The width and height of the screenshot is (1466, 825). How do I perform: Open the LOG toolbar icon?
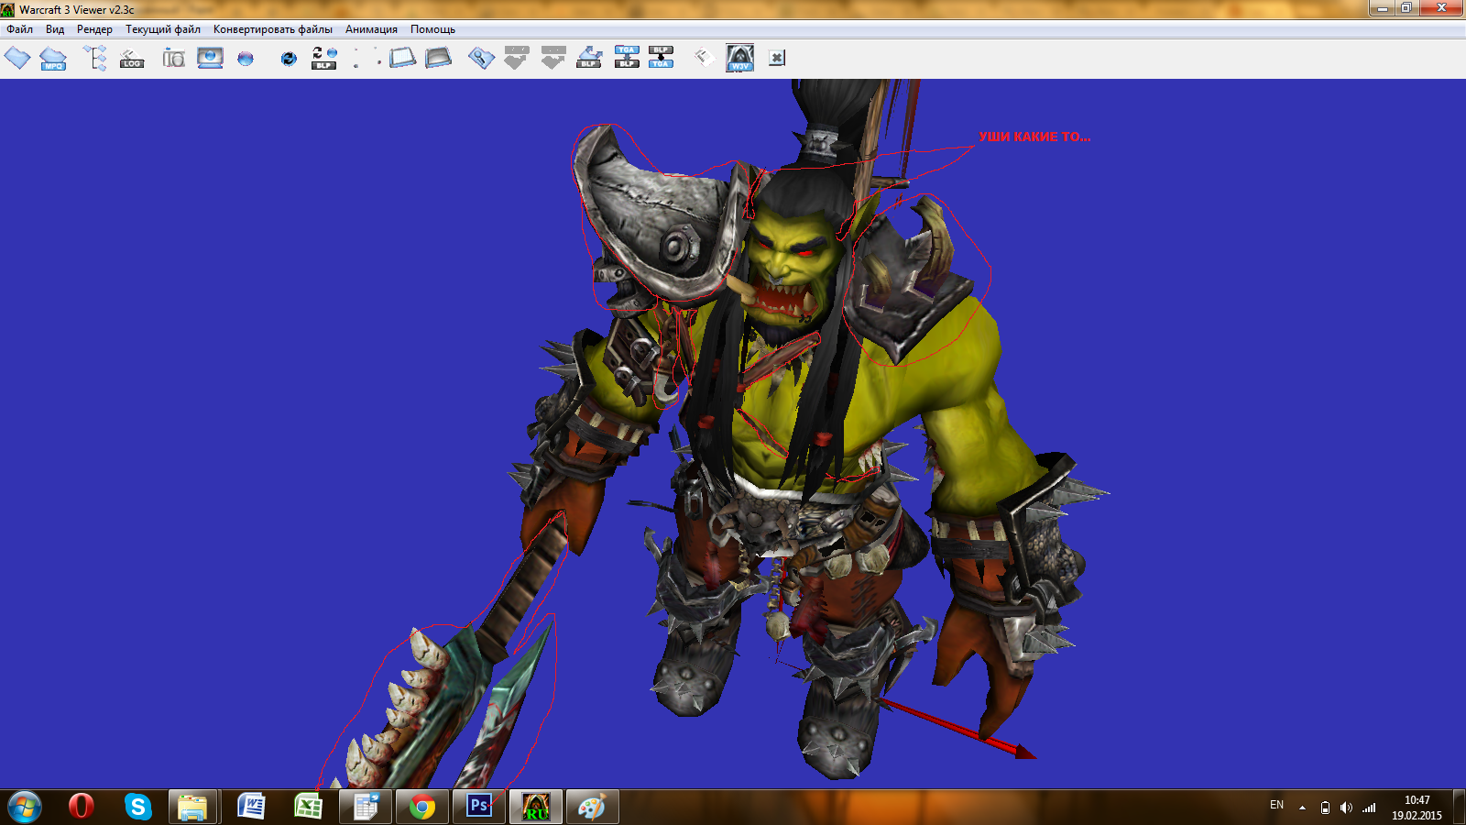pos(132,59)
